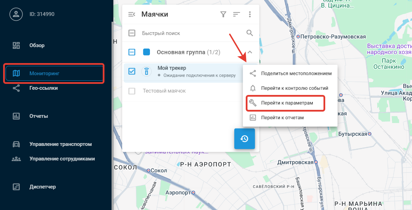Viewport: 412px width, 210px height.
Task: Click the Мой трекер beacon icon
Action: coord(147,71)
